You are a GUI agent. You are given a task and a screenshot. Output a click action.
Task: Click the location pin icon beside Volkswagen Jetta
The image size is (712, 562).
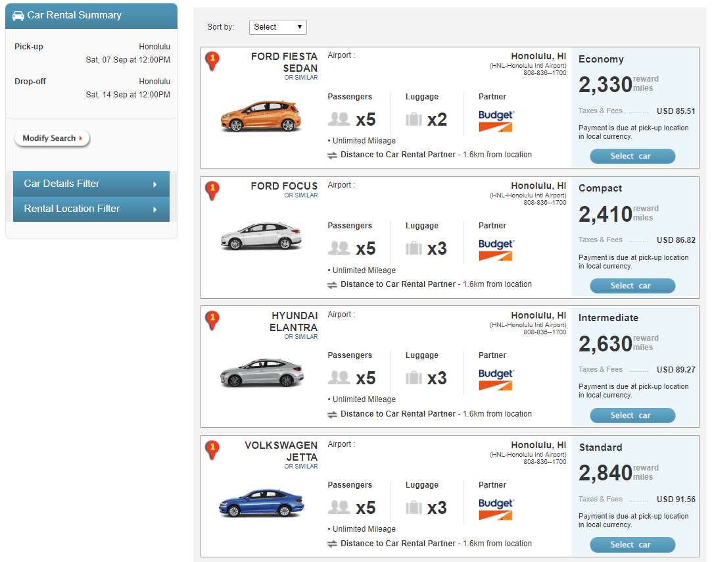(x=212, y=449)
